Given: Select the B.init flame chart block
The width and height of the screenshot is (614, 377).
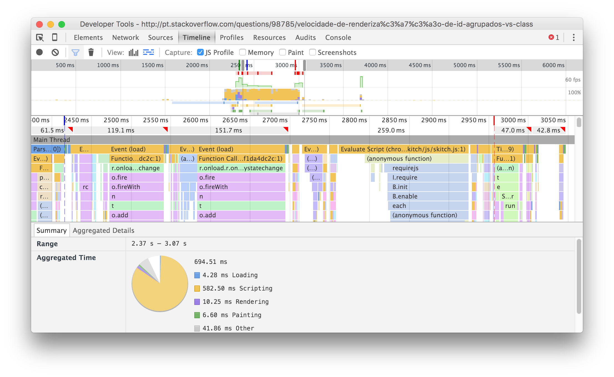Looking at the screenshot, I should point(428,187).
